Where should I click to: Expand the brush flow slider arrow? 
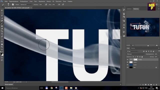tap(56, 4)
